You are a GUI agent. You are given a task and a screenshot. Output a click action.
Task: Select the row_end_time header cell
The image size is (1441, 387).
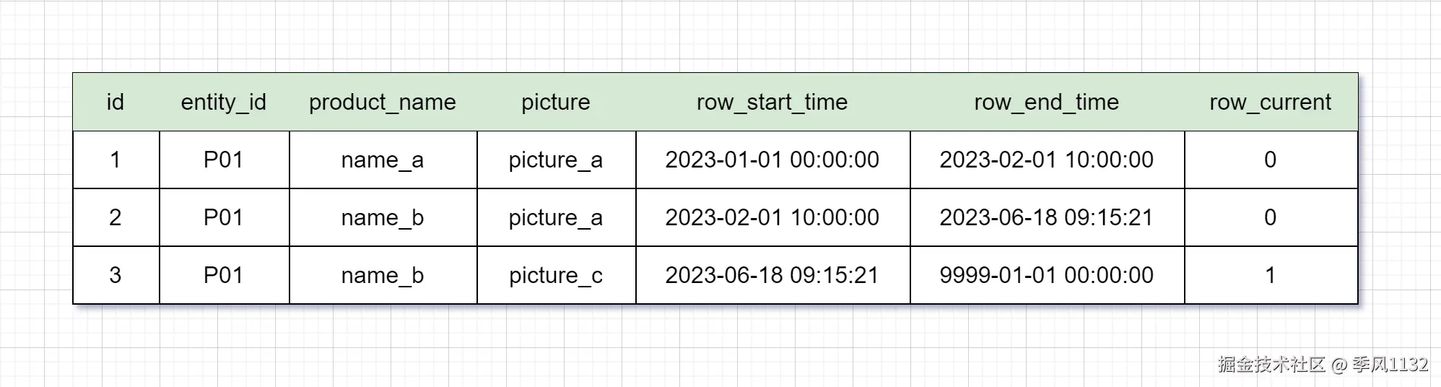point(1047,102)
